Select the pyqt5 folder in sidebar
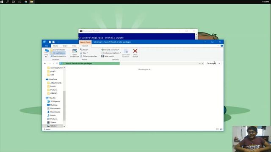Image resolution: width=271 pixels, height=152 pixels. tap(51, 71)
